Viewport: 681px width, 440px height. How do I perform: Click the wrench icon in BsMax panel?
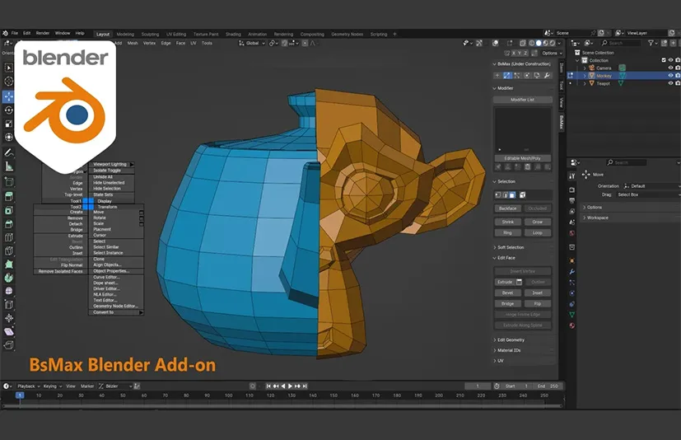point(547,76)
